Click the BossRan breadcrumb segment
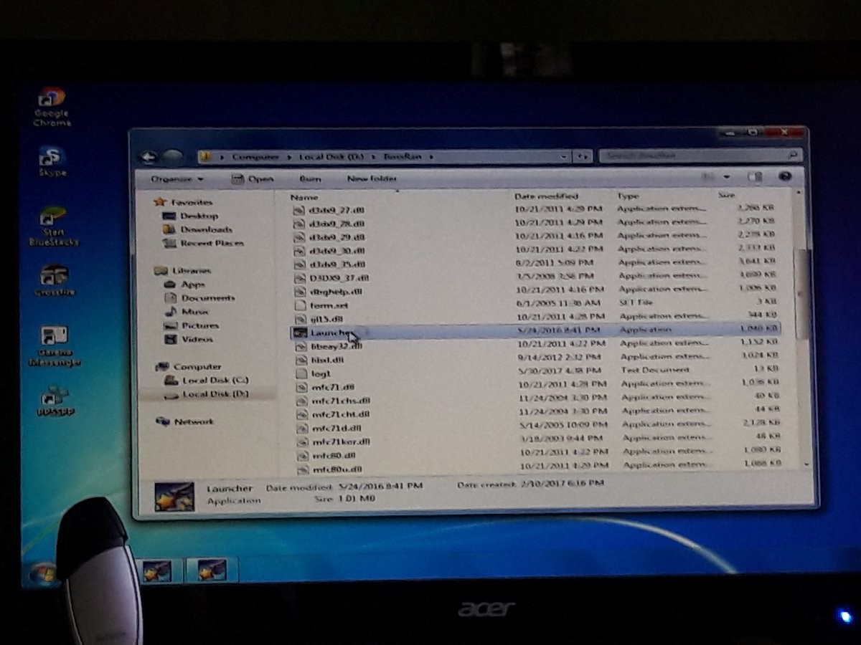 tap(403, 156)
